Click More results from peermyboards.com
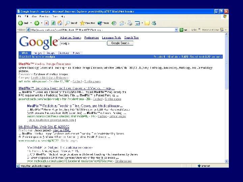Viewport: 243px width, 182px height. pyautogui.click(x=51, y=120)
